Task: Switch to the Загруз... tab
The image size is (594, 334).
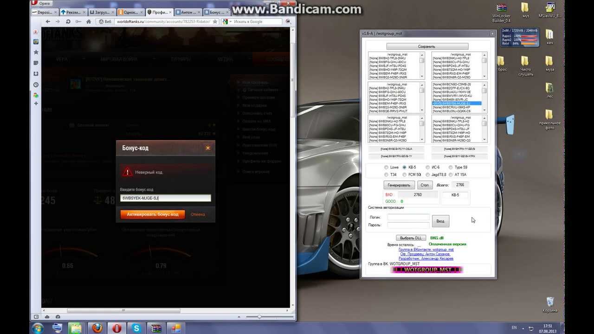Action: pos(102,13)
